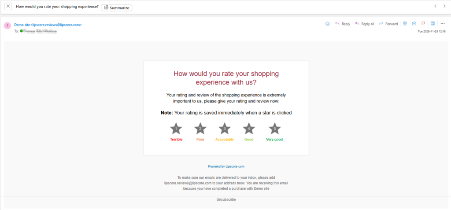Pick the 3-star Acceptable rating
Screen dimensions: 451x210
click(225, 129)
